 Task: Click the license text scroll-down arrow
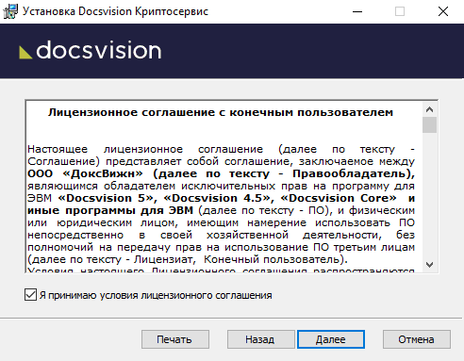point(429,265)
